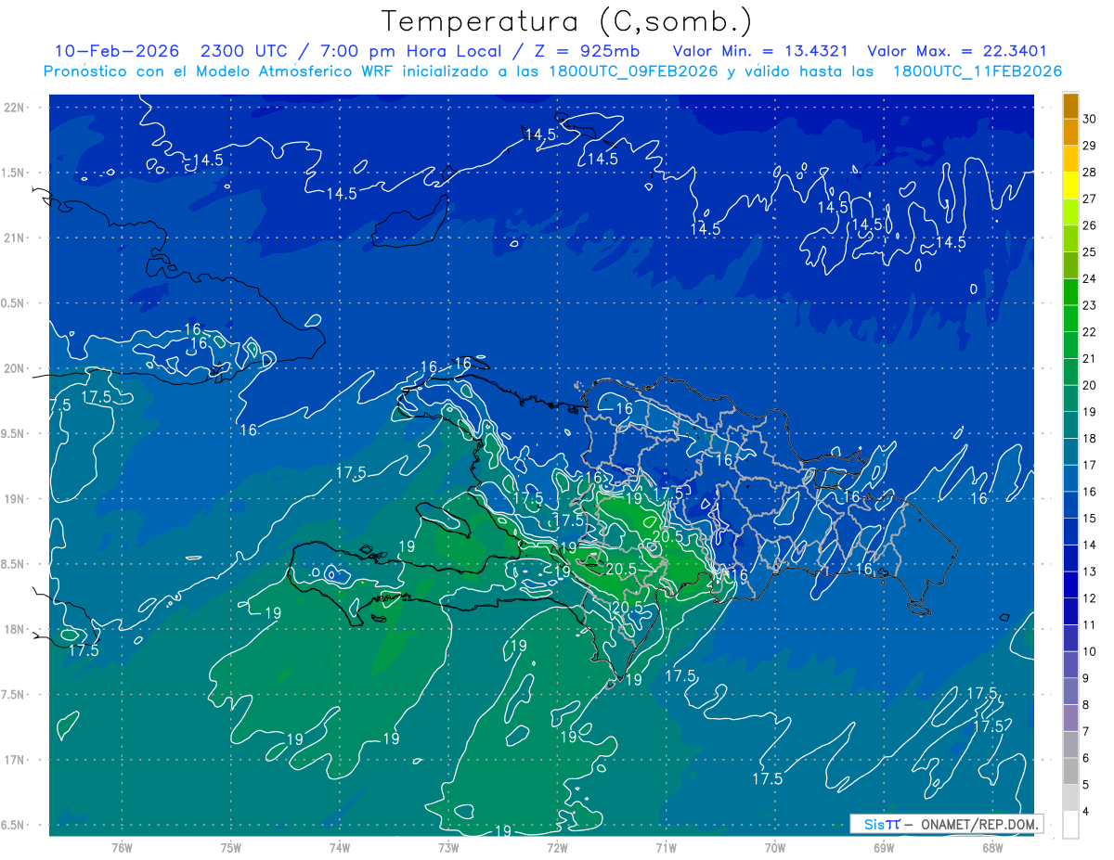1114x860 pixels.
Task: Select the "Z = 925mb" pressure level text
Action: click(x=588, y=52)
